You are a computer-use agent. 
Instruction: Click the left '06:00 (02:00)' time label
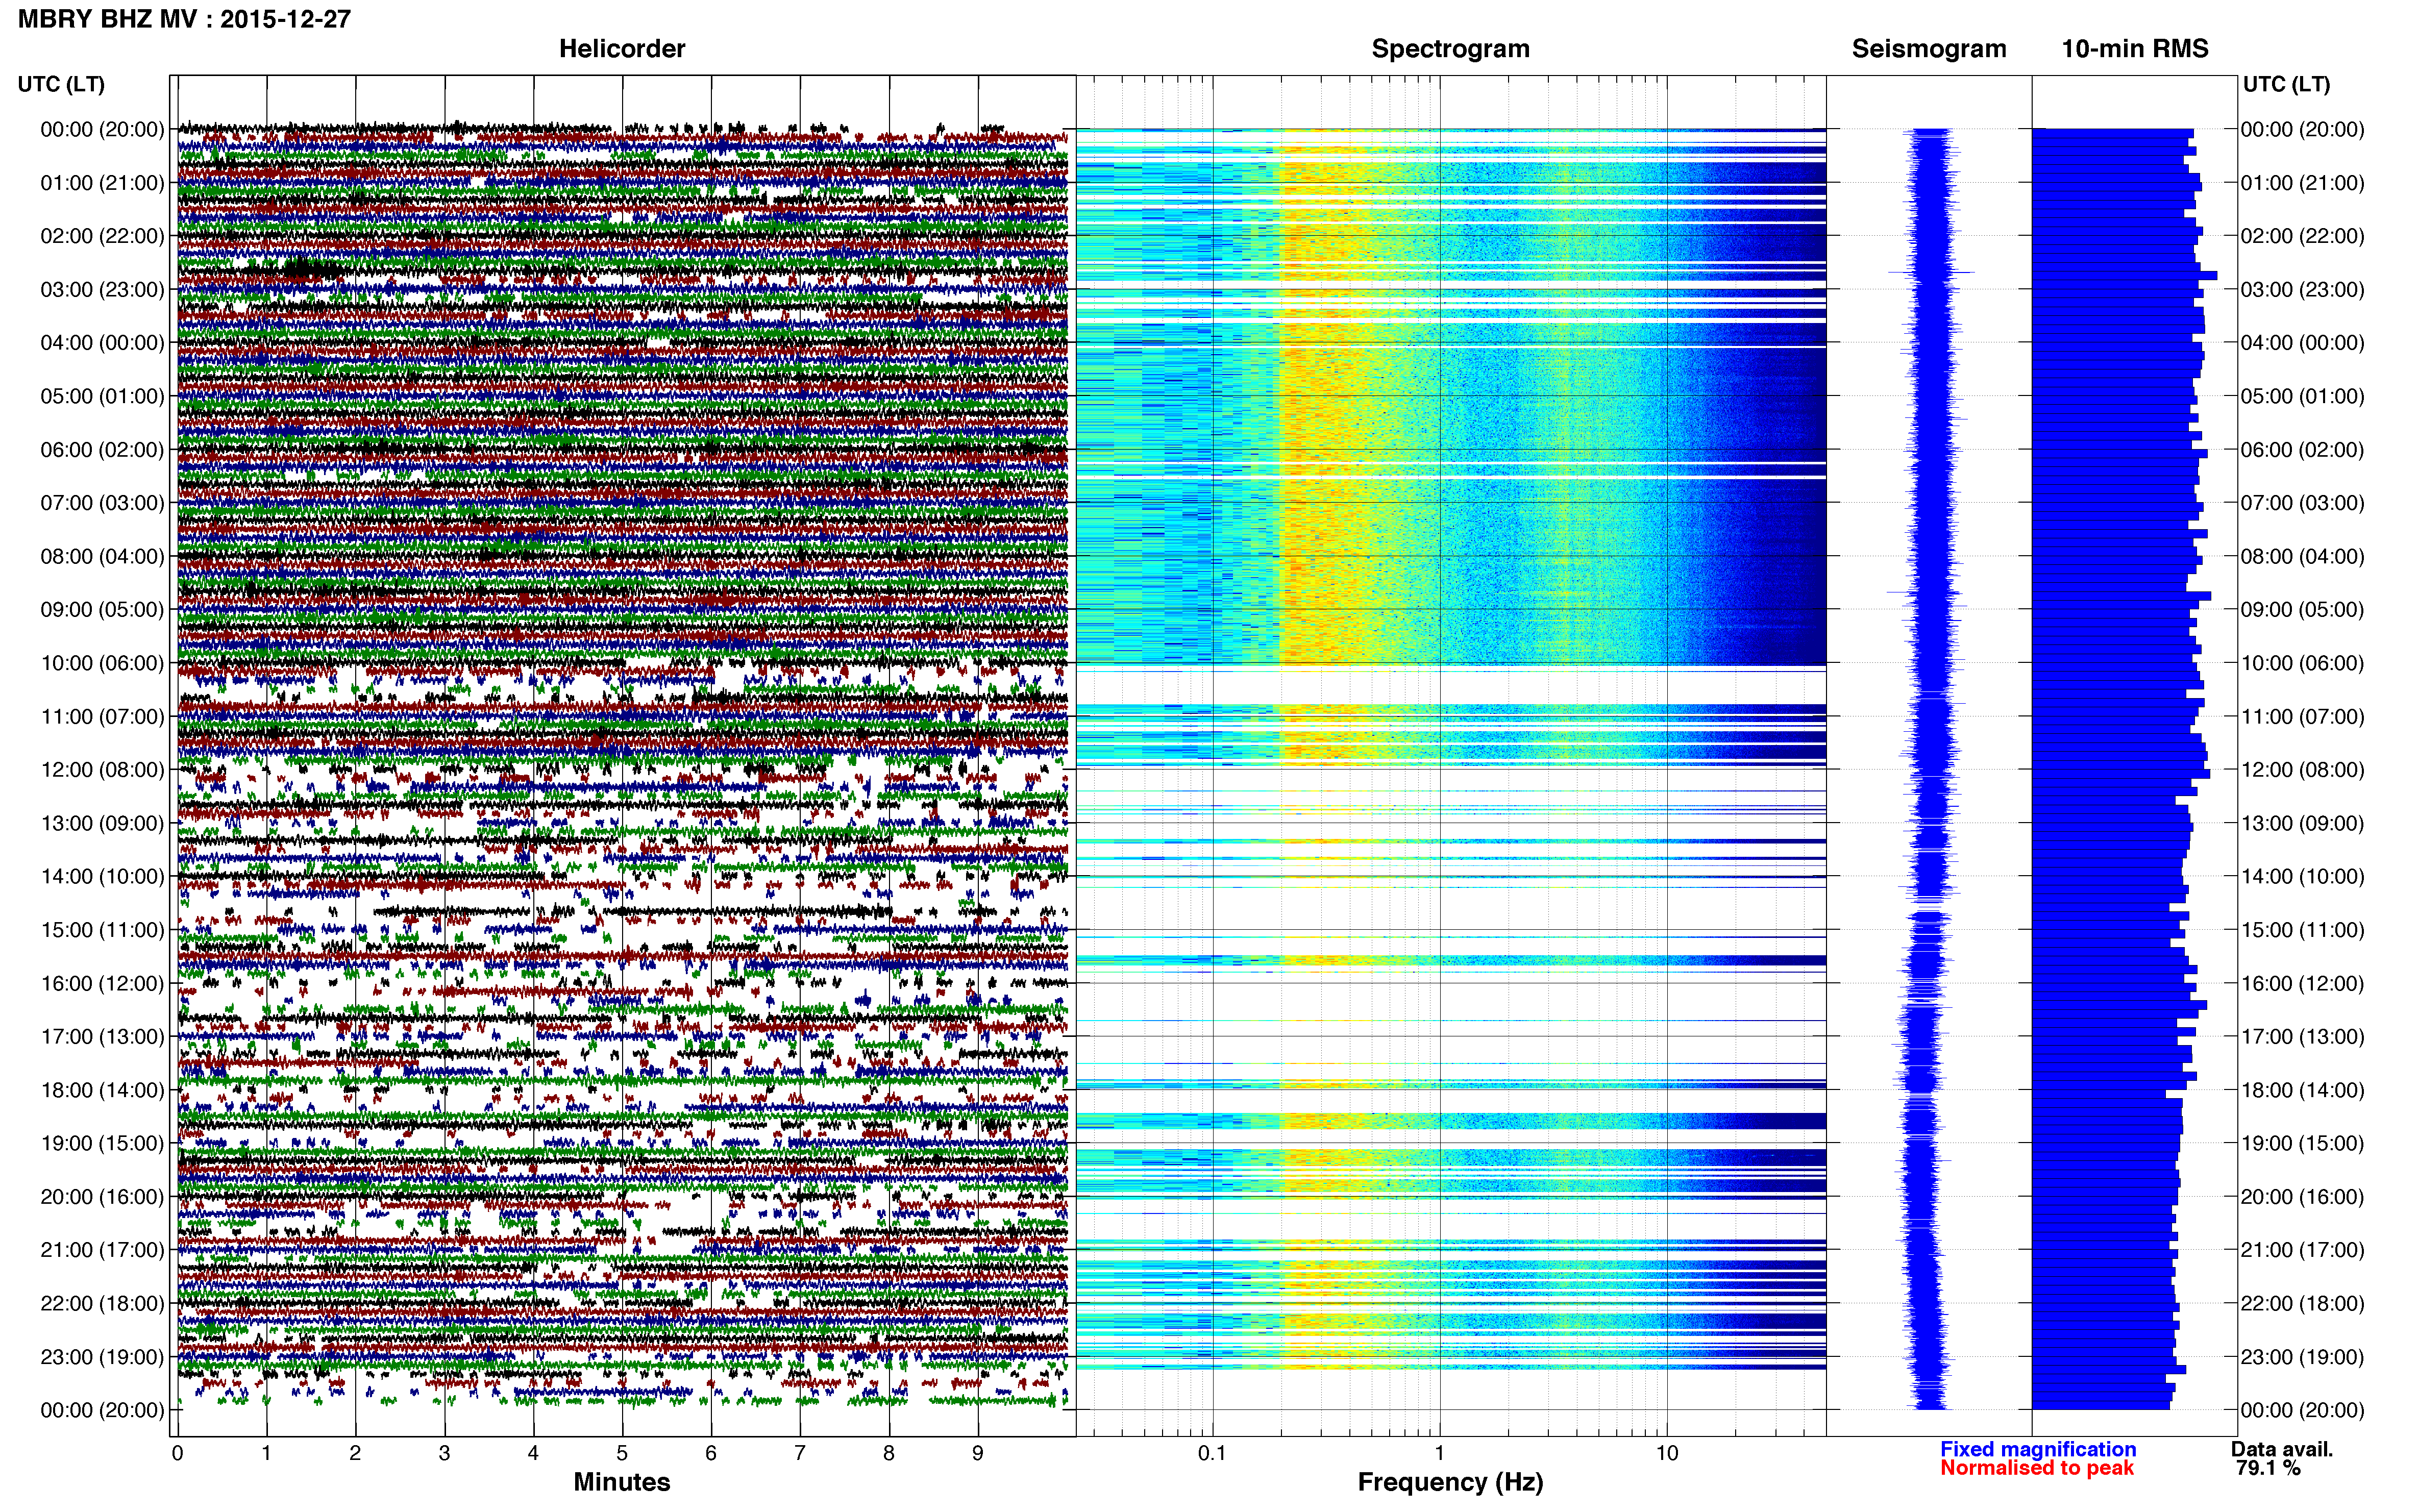(102, 450)
